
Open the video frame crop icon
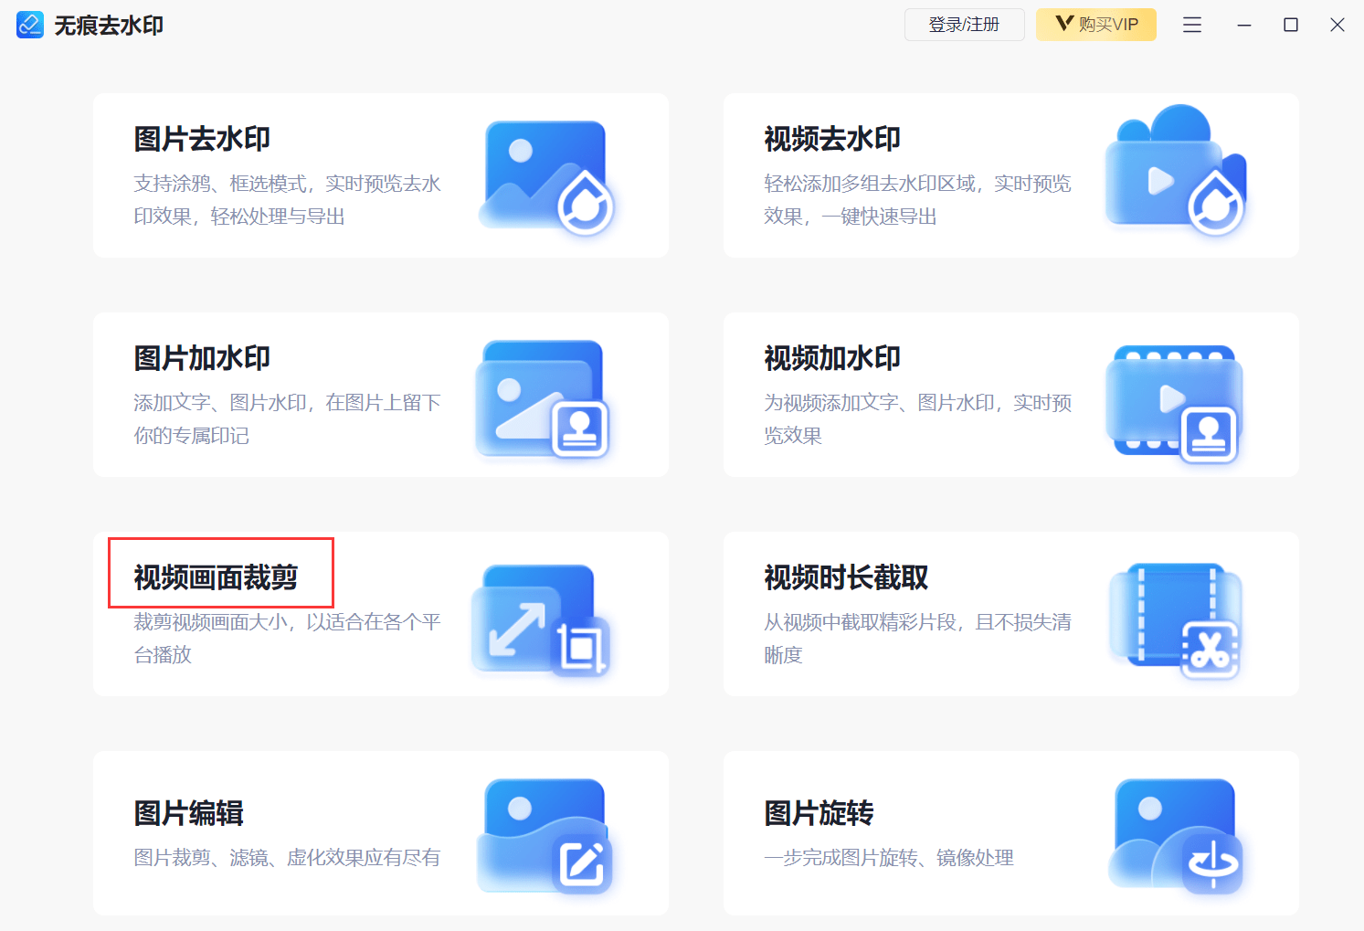click(x=541, y=619)
